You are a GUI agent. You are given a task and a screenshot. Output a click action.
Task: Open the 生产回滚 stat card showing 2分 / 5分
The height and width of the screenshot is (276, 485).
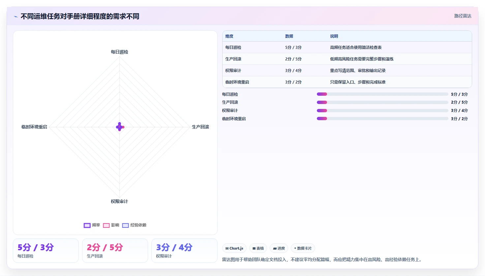click(115, 251)
